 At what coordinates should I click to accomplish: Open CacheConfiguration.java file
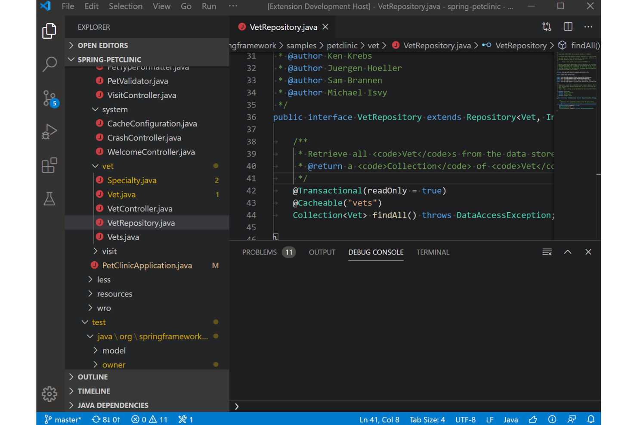click(x=147, y=124)
